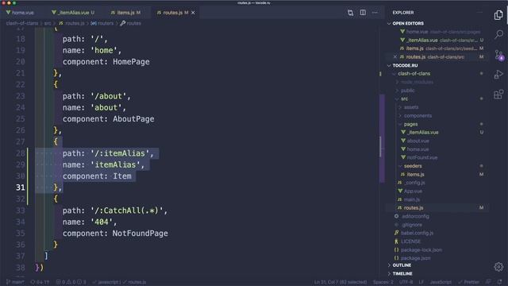Expand the Outline section

point(402,265)
